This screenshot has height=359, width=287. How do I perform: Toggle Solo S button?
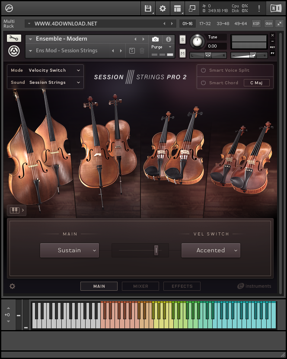coord(182,39)
